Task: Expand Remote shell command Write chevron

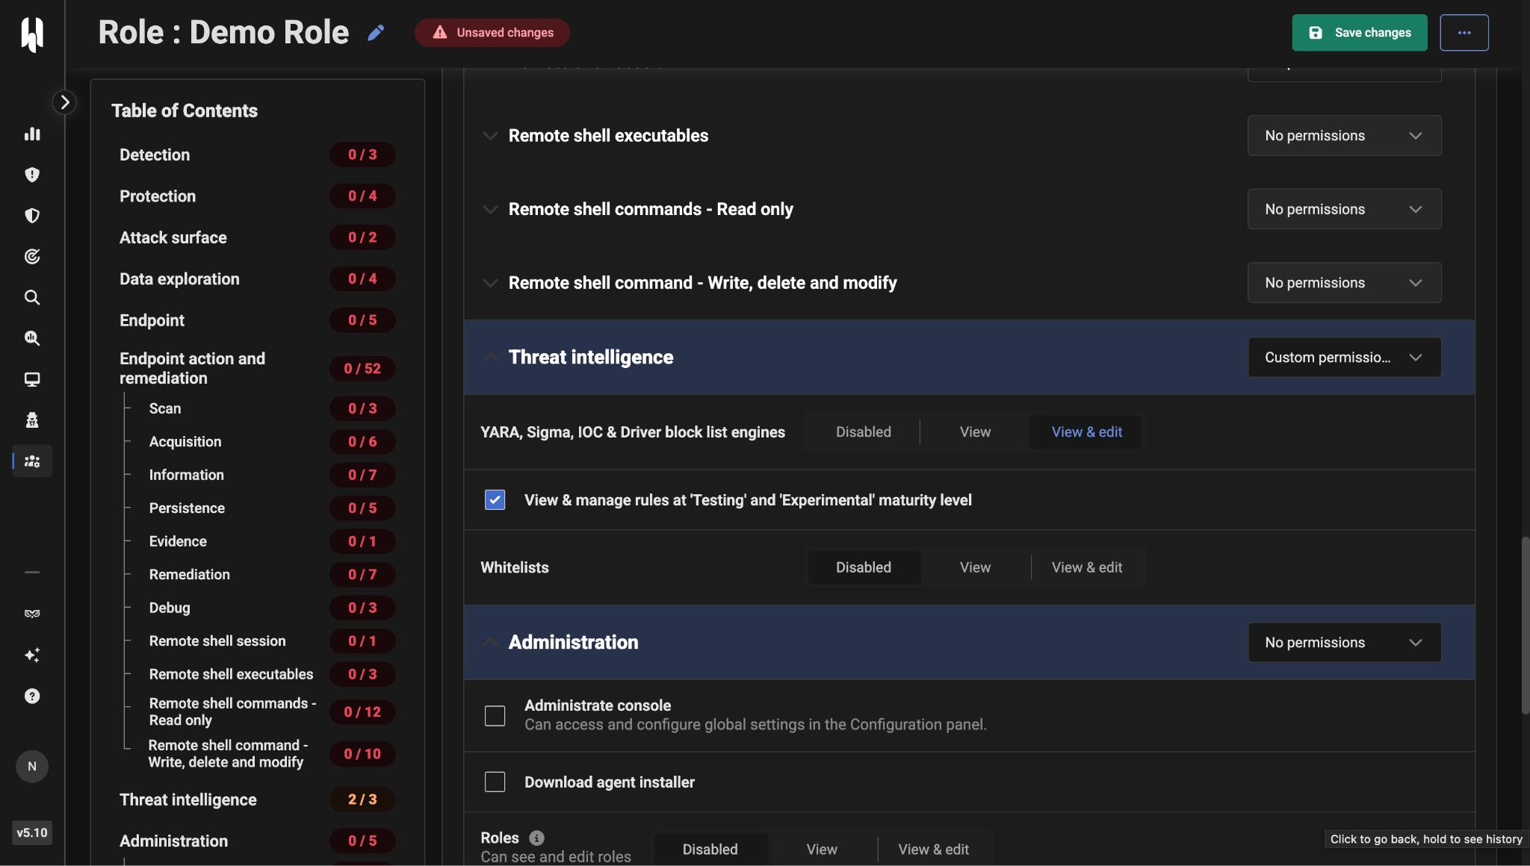Action: (x=490, y=283)
